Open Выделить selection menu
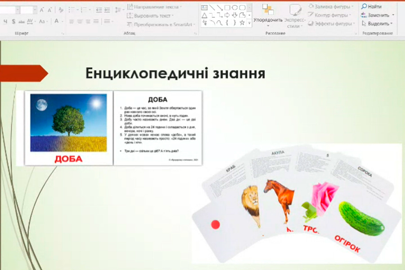 [x=377, y=24]
